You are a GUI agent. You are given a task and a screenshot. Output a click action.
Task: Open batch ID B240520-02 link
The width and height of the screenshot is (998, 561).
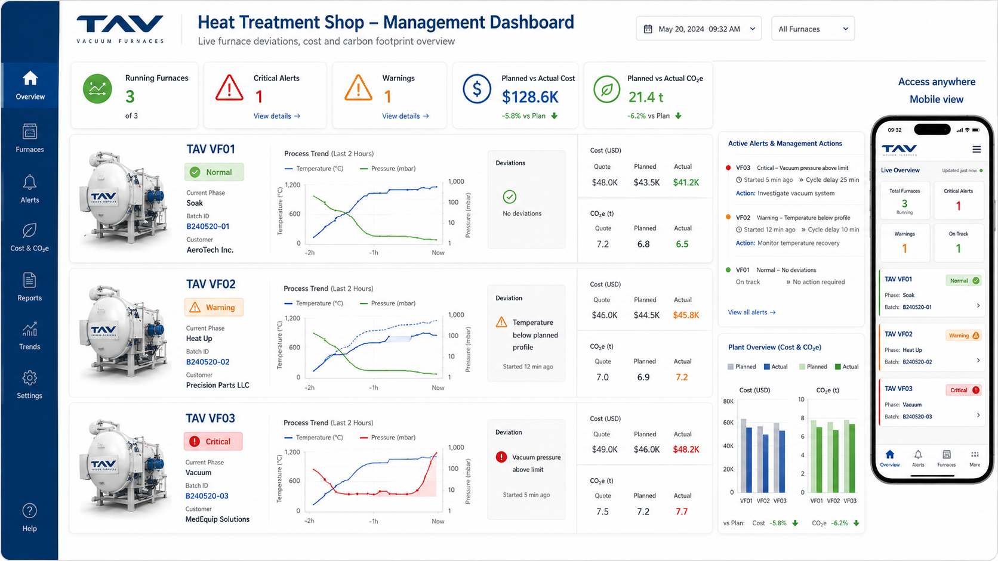208,362
